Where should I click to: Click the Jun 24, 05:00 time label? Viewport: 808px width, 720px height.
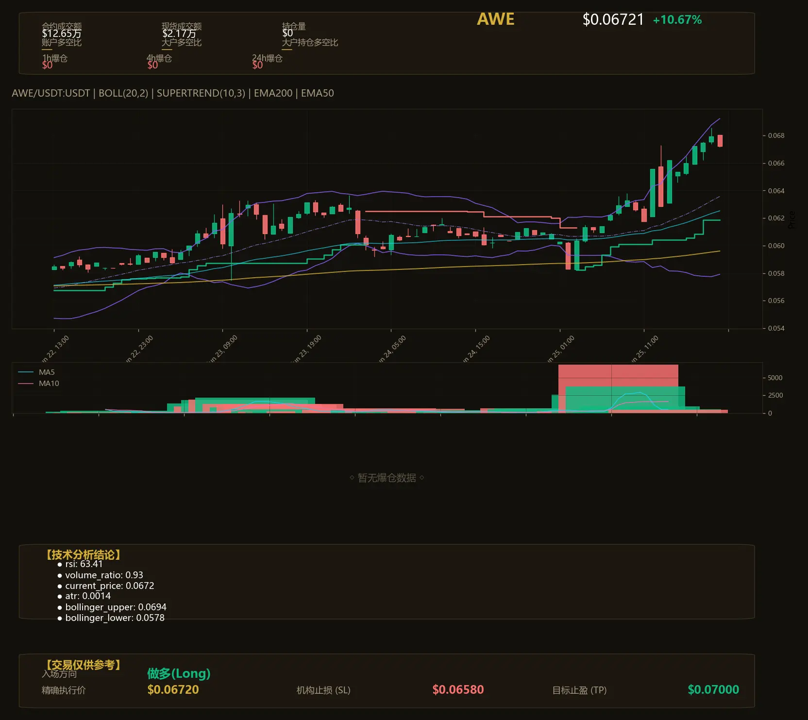pyautogui.click(x=392, y=349)
